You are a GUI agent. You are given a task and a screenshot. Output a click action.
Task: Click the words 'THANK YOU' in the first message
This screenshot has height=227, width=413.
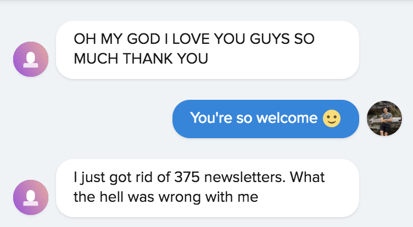click(x=165, y=58)
